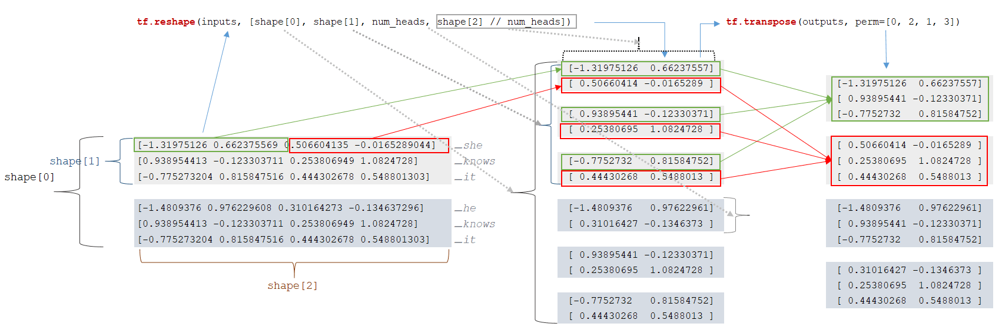Click '0.44430268 0.5488013' inside the large red three-row box
Viewport: 1002px width, 330px height.
click(x=910, y=177)
